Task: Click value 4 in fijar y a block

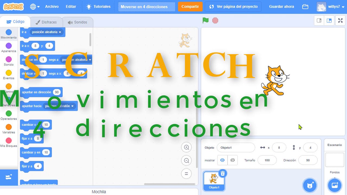Action: click(x=38, y=166)
